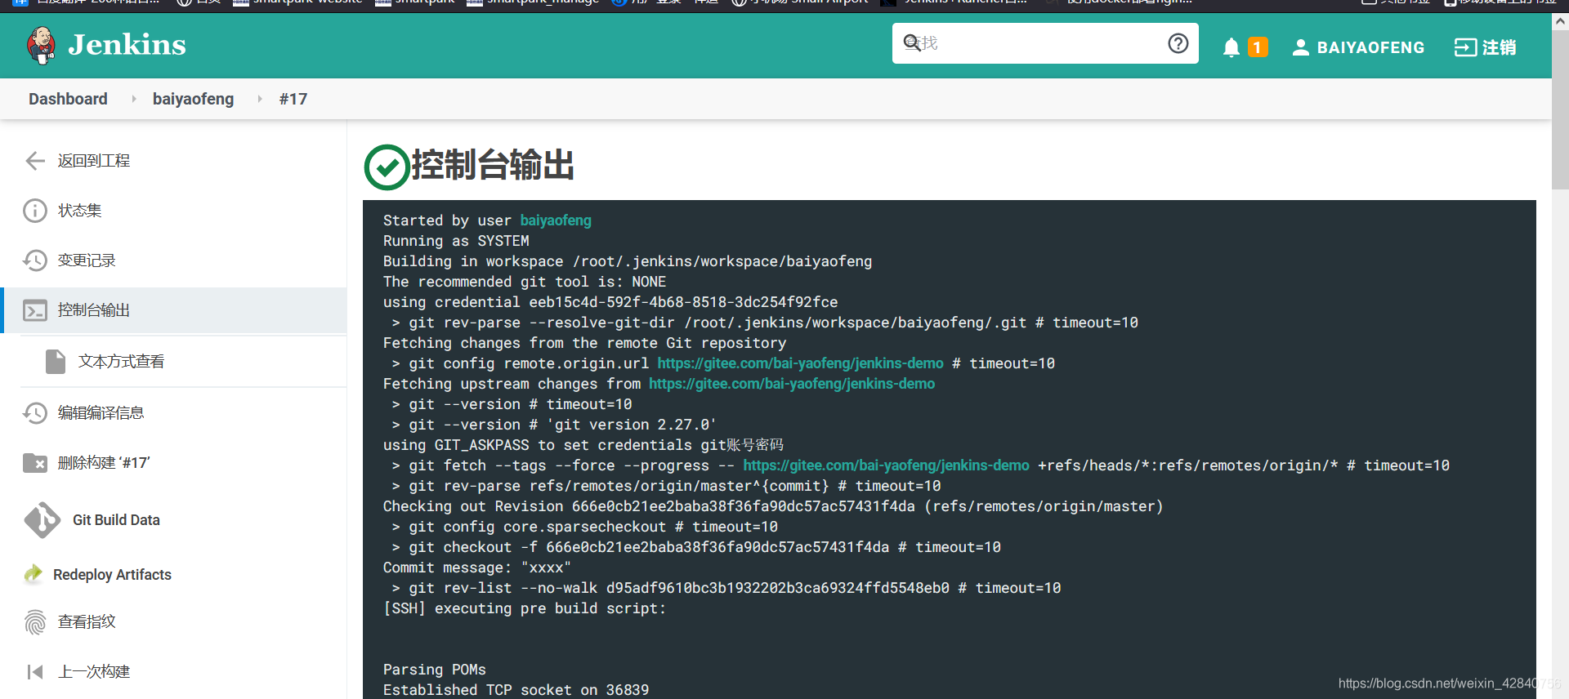This screenshot has height=699, width=1569.
Task: Click the delete folder icon for 删除构建
Action: (35, 463)
